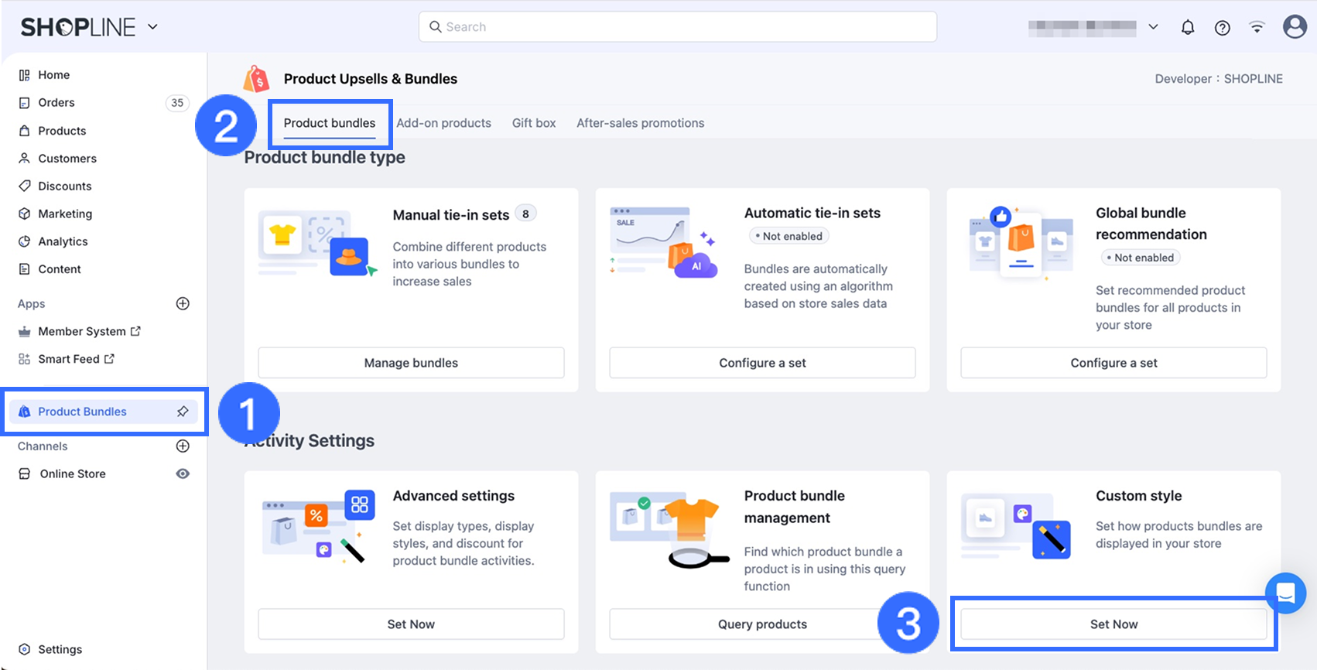
Task: Focus the Search input field
Action: (x=677, y=27)
